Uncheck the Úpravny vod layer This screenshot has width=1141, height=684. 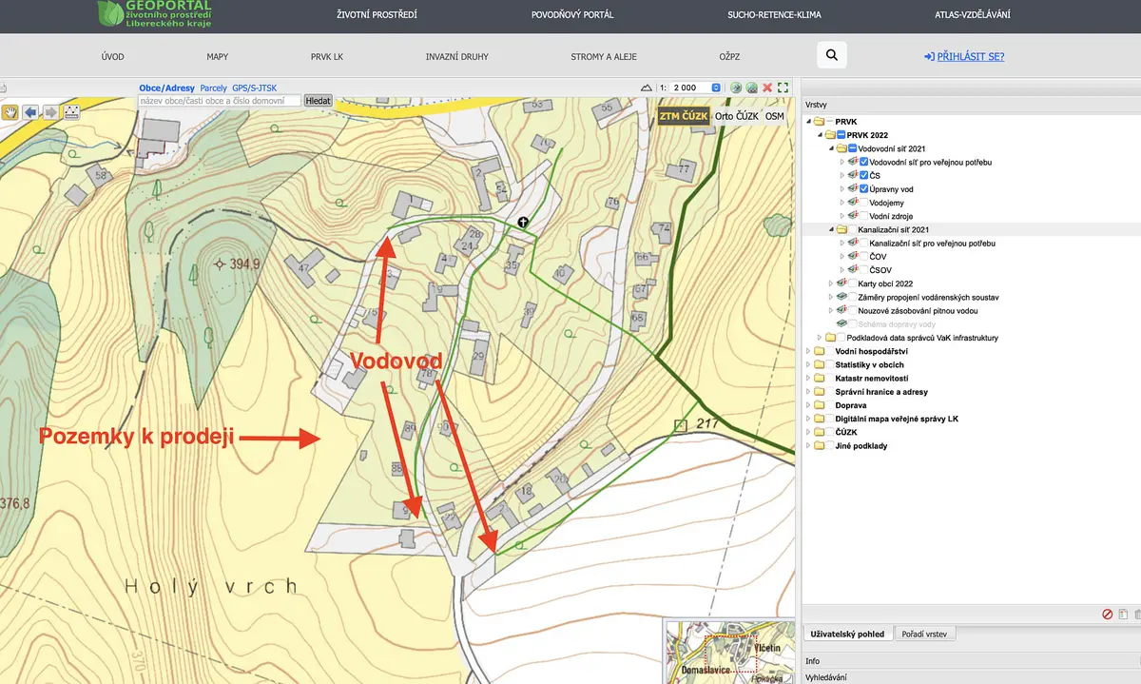pos(863,188)
